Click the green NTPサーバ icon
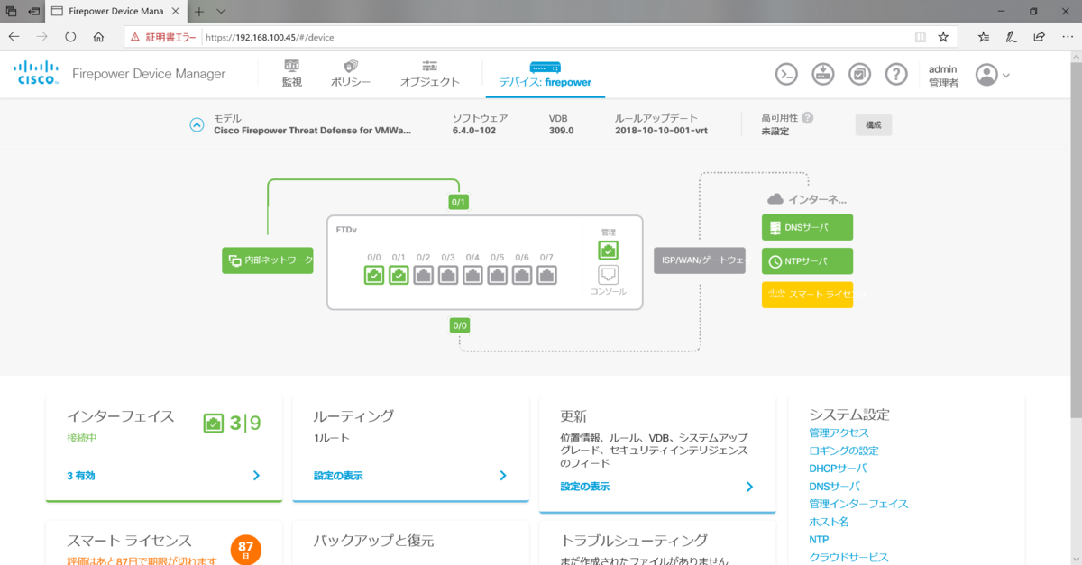The height and width of the screenshot is (565, 1082). coord(807,261)
